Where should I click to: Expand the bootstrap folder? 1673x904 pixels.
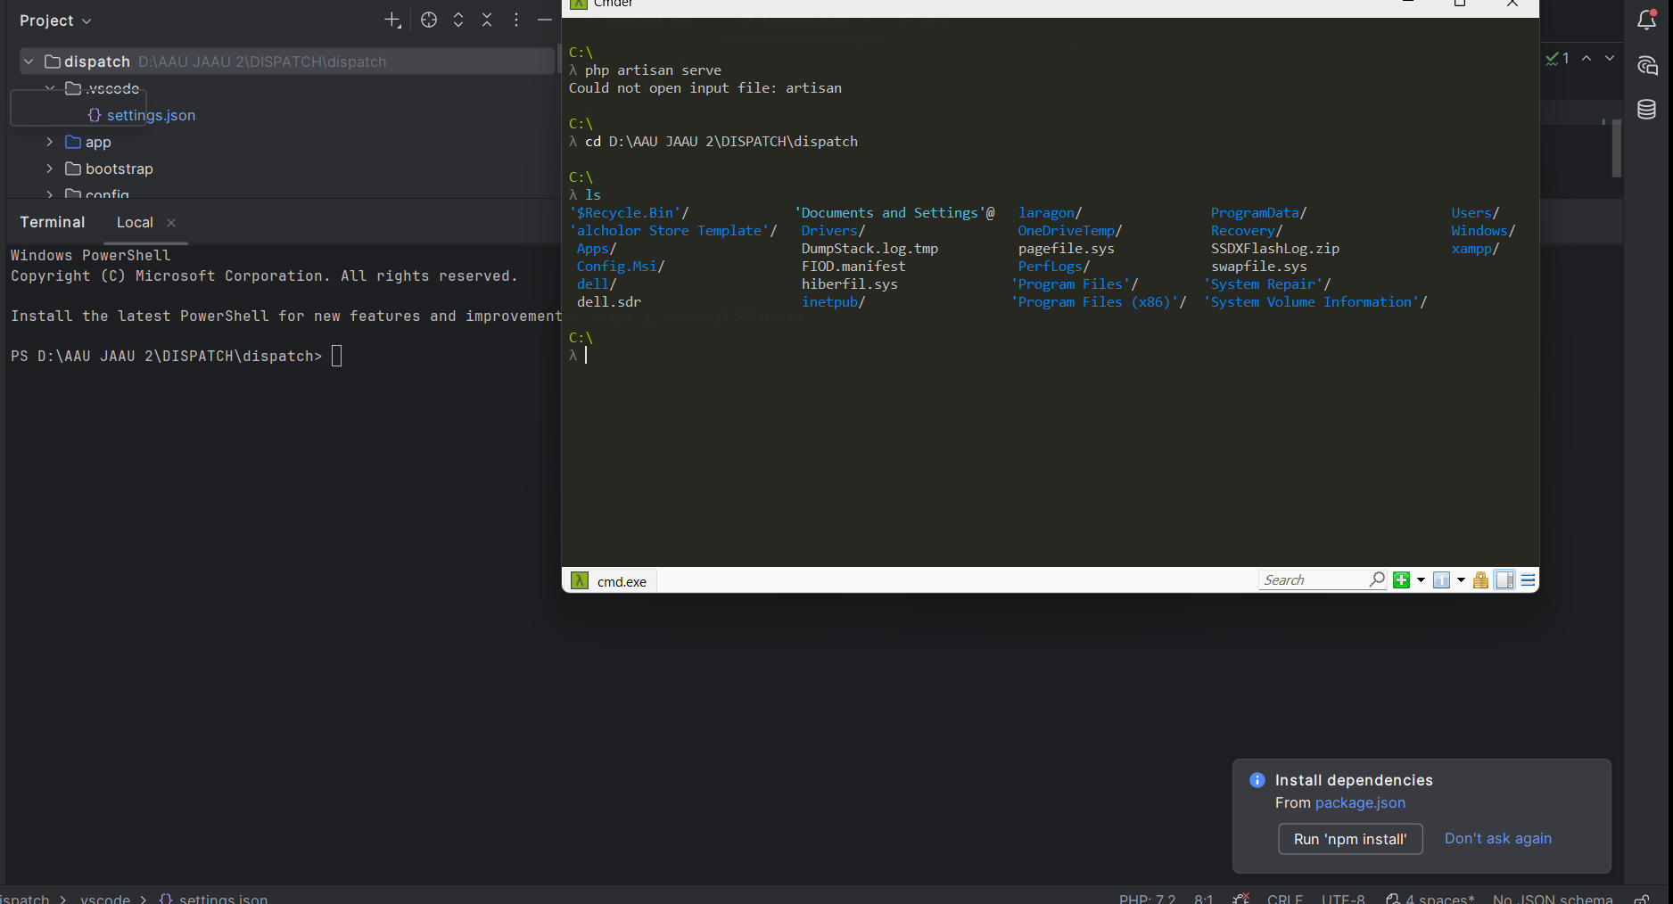pos(50,168)
